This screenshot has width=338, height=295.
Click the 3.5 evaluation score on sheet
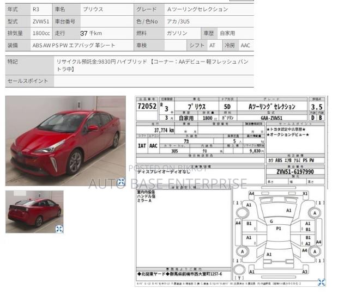(317, 107)
